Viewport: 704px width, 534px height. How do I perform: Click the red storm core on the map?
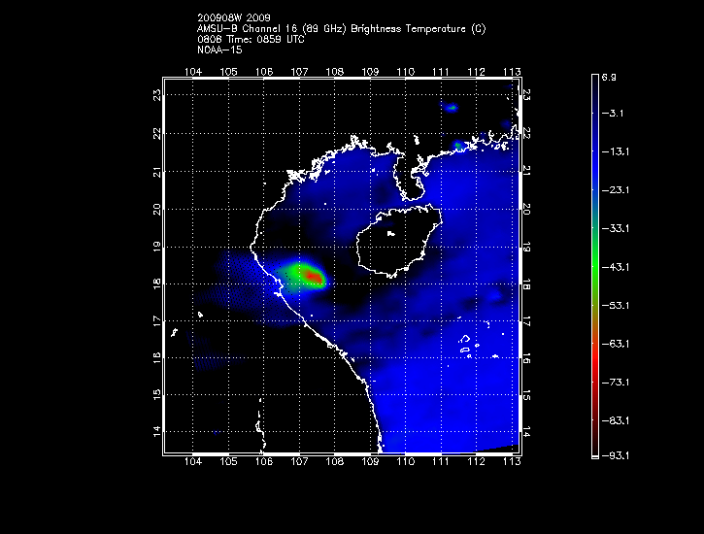[314, 277]
